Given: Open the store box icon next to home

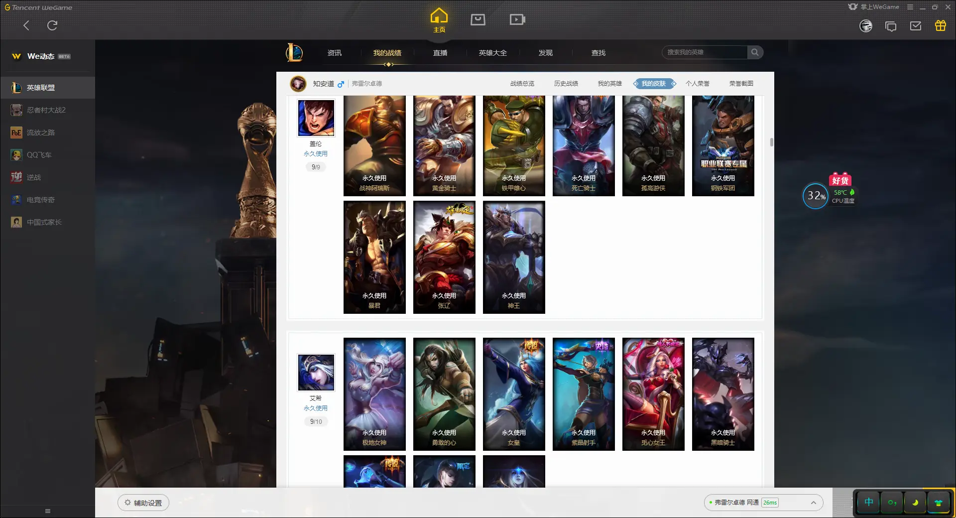Looking at the screenshot, I should 478,19.
